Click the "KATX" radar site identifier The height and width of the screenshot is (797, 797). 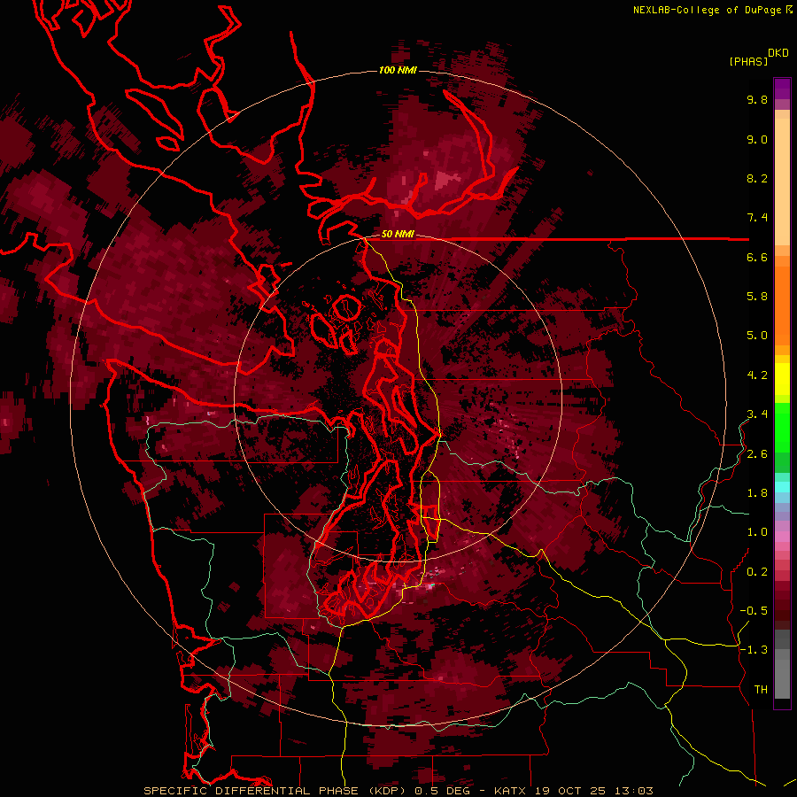[x=511, y=791]
